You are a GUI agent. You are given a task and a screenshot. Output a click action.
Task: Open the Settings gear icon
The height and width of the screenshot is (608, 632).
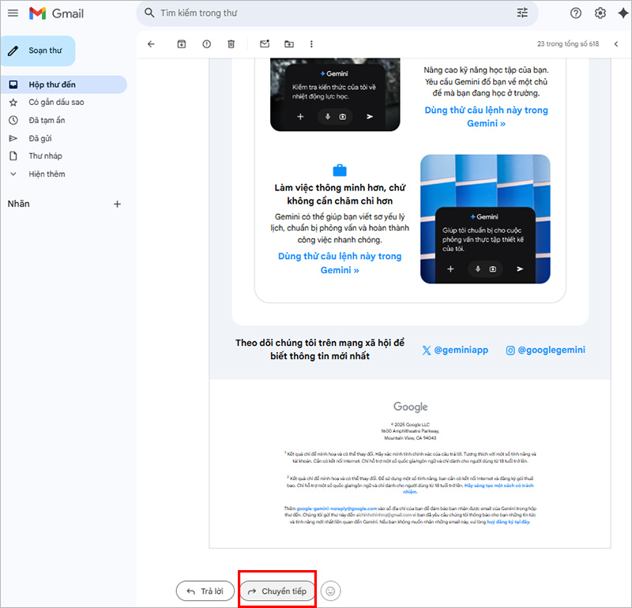point(600,13)
